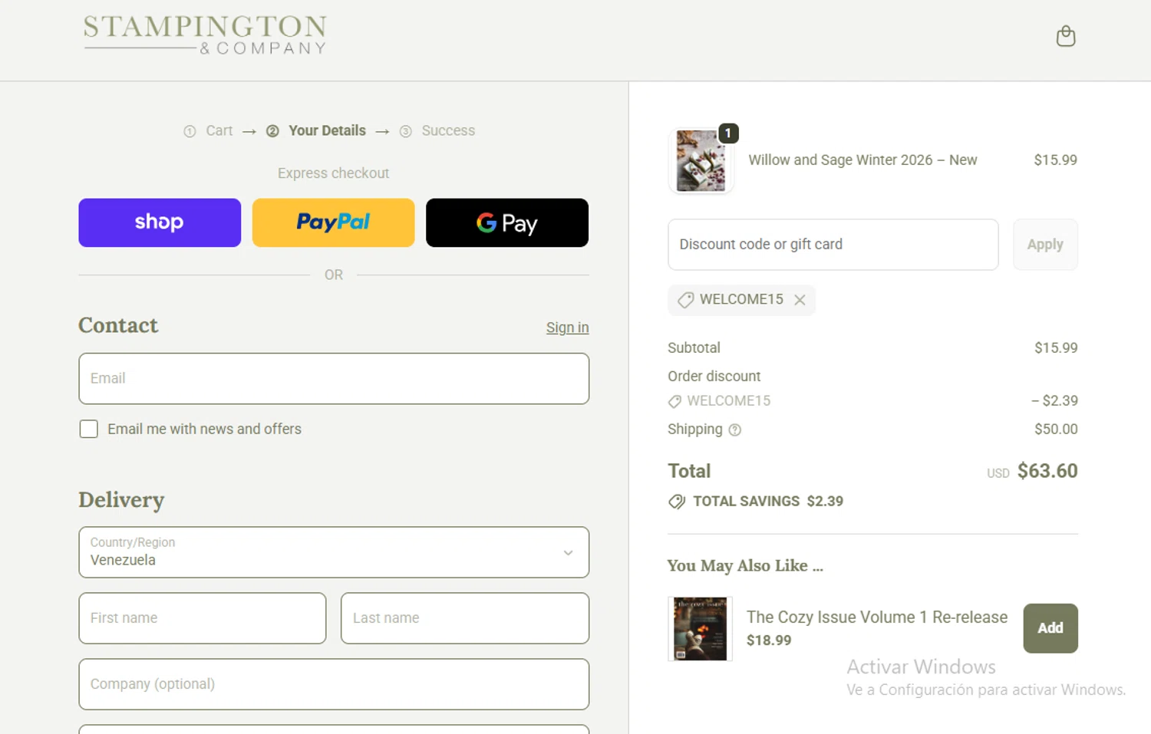Focus the Email input field
The image size is (1151, 734).
coord(334,379)
